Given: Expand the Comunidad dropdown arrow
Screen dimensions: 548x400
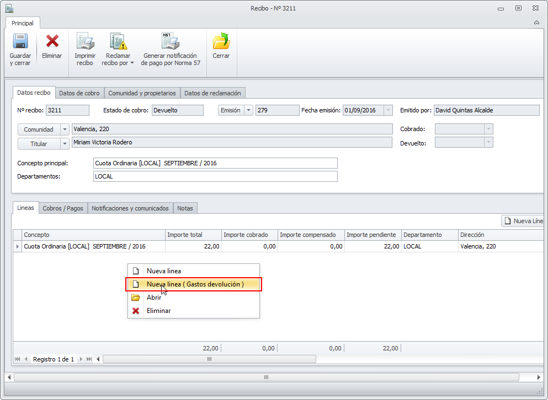Looking at the screenshot, I should click(65, 129).
